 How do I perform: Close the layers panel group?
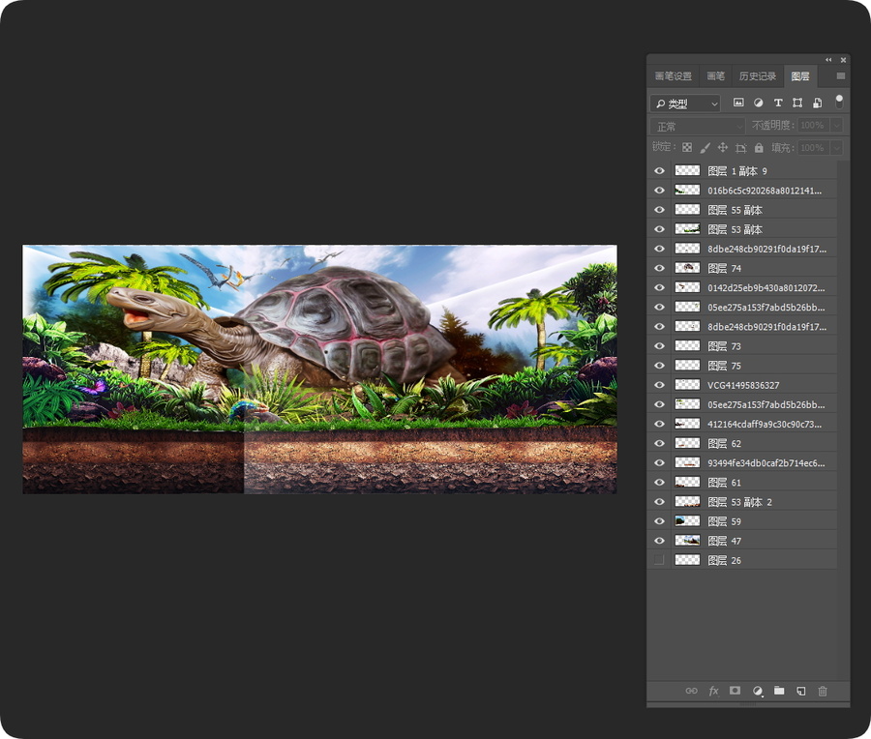(843, 60)
